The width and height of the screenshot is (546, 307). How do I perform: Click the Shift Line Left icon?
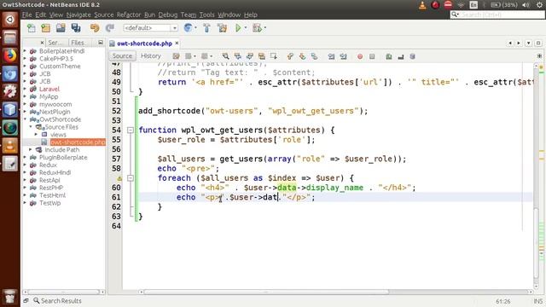[331, 56]
